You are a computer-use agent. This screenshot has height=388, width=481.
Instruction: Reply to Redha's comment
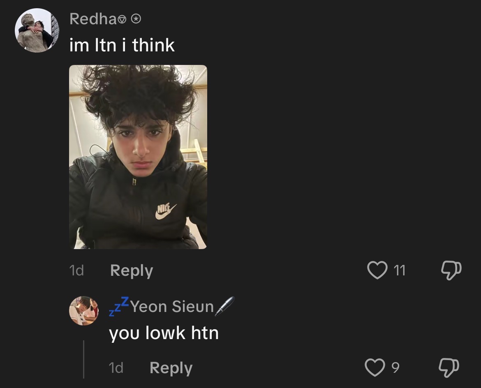click(x=131, y=270)
